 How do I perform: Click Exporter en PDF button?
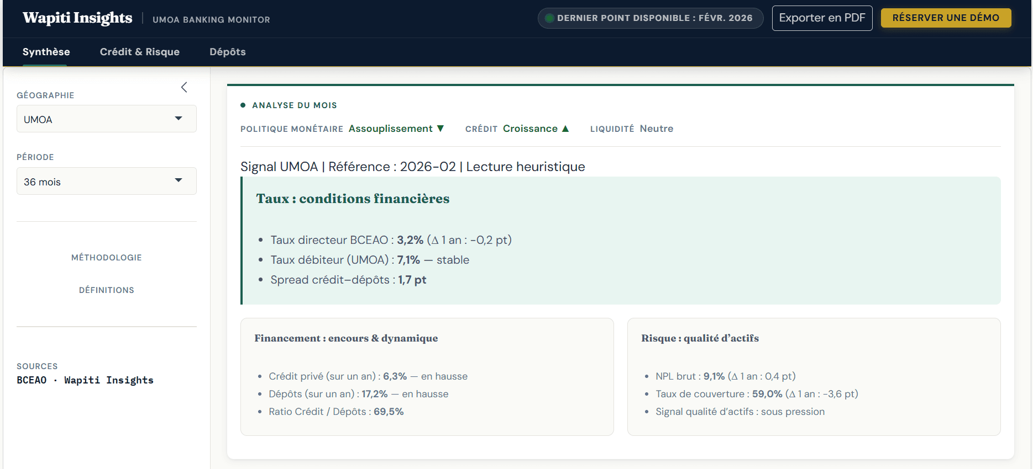822,18
